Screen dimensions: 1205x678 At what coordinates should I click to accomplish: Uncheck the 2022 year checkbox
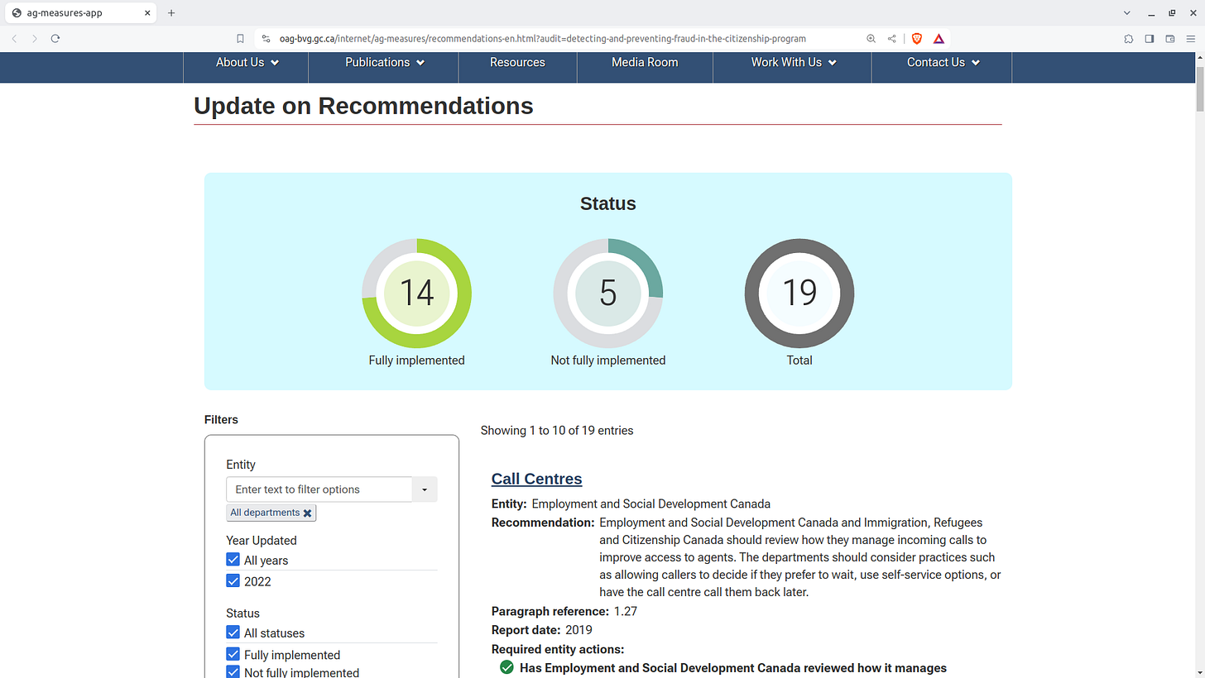pyautogui.click(x=233, y=581)
